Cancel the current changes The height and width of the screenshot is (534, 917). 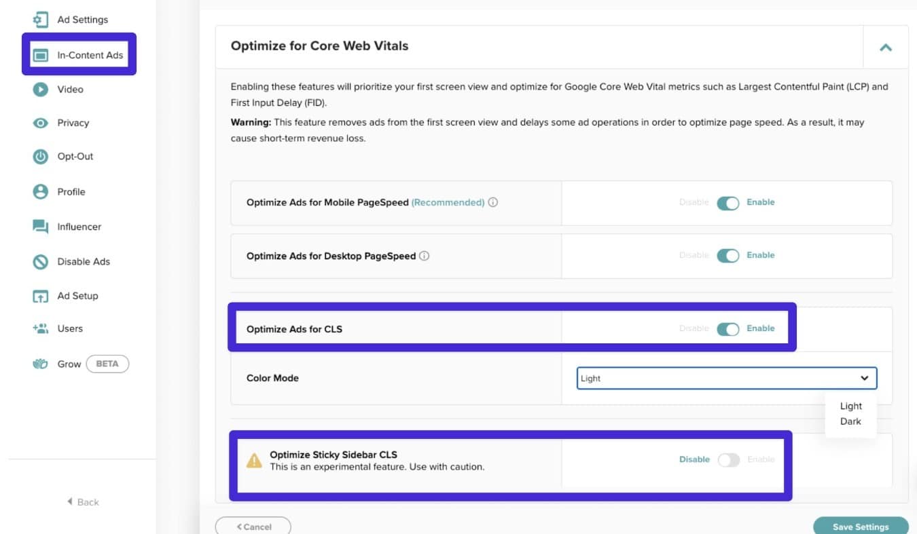[253, 526]
